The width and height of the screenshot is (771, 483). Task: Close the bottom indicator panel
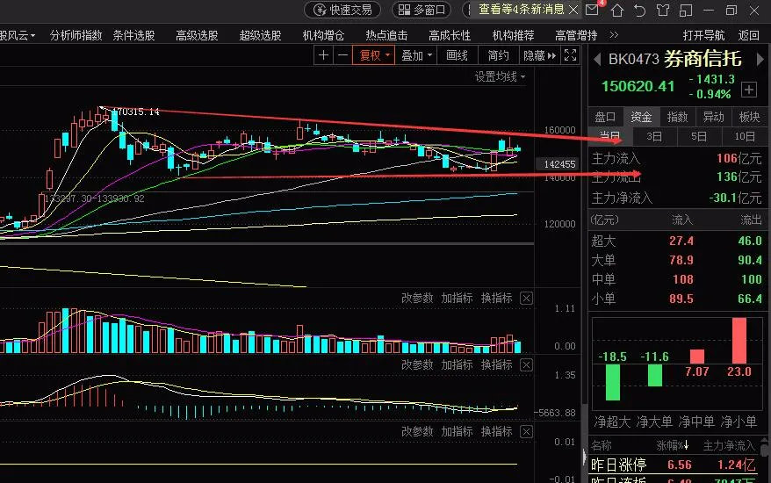point(526,432)
